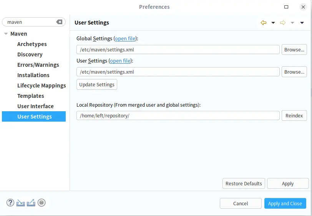Open Lifecycle Mappings page
The width and height of the screenshot is (312, 216).
pos(41,86)
